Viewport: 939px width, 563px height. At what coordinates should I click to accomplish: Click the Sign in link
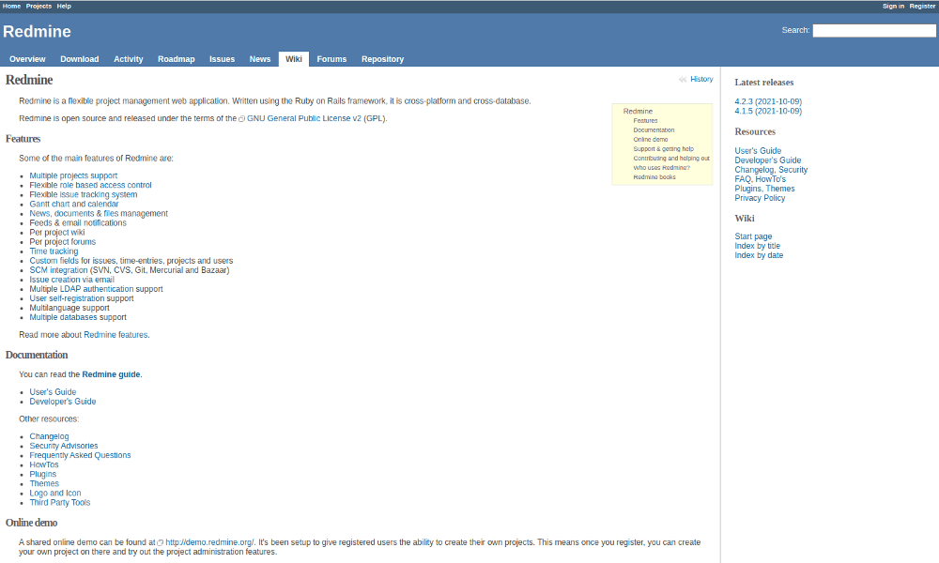click(893, 6)
